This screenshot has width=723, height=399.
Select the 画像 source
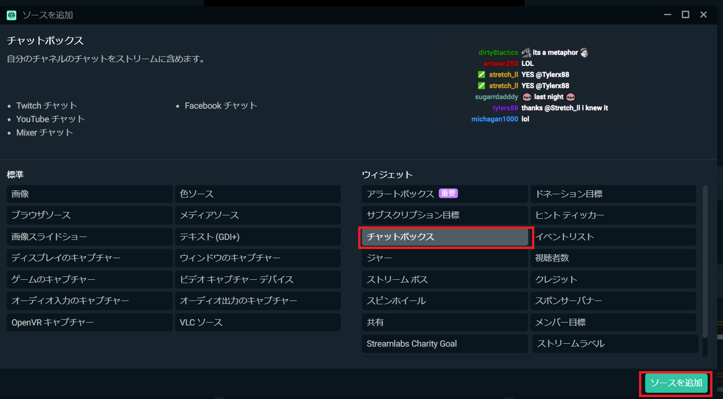point(90,194)
